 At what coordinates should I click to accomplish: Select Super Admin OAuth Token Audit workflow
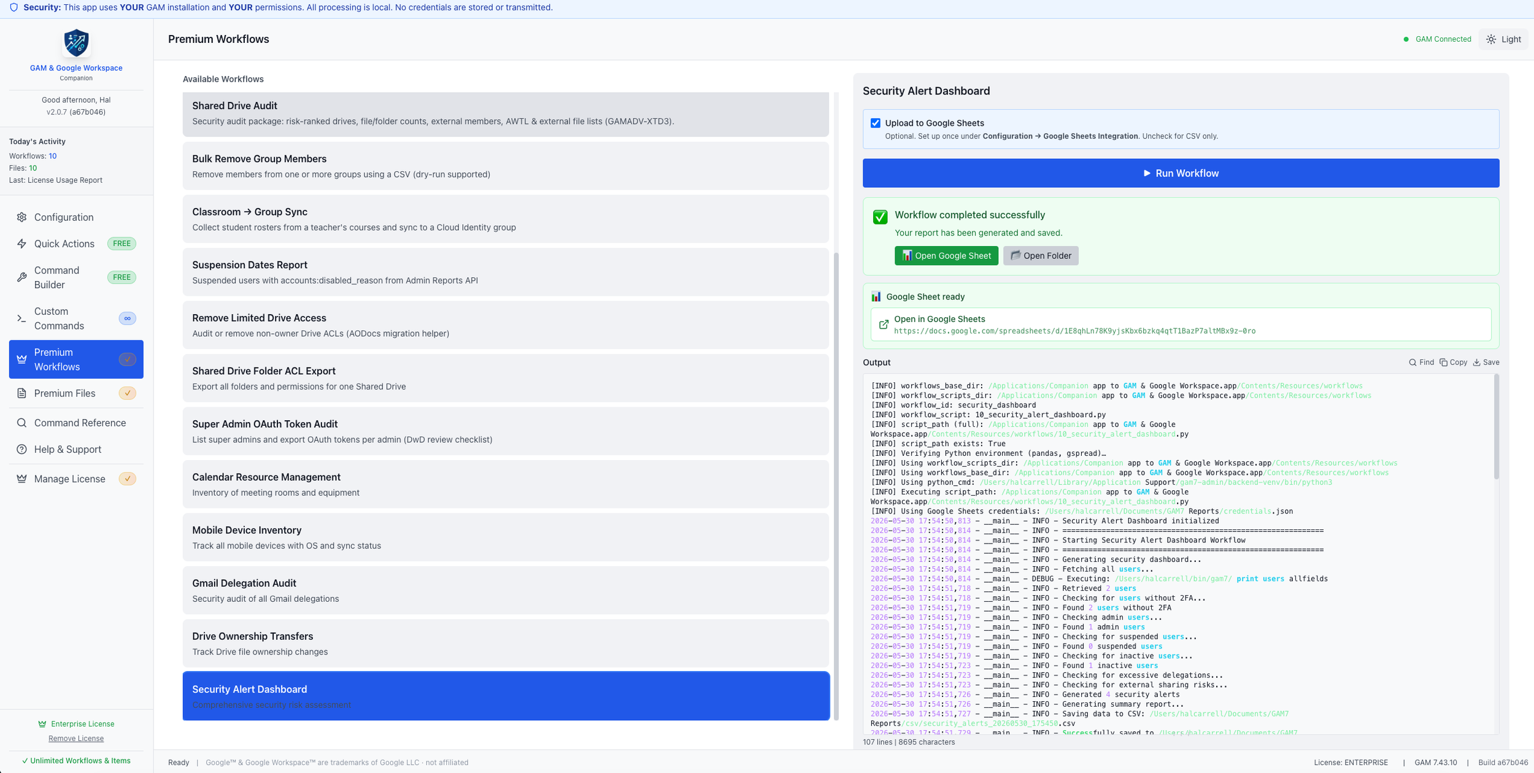point(506,431)
